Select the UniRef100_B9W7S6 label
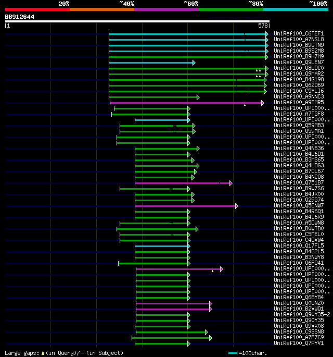Image resolution: width=333 pixels, height=357 pixels. pos(299,189)
